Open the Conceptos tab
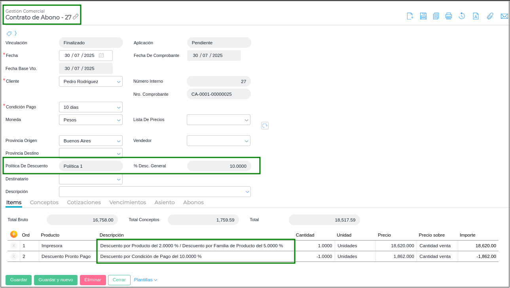This screenshot has width=510, height=288. [44, 203]
